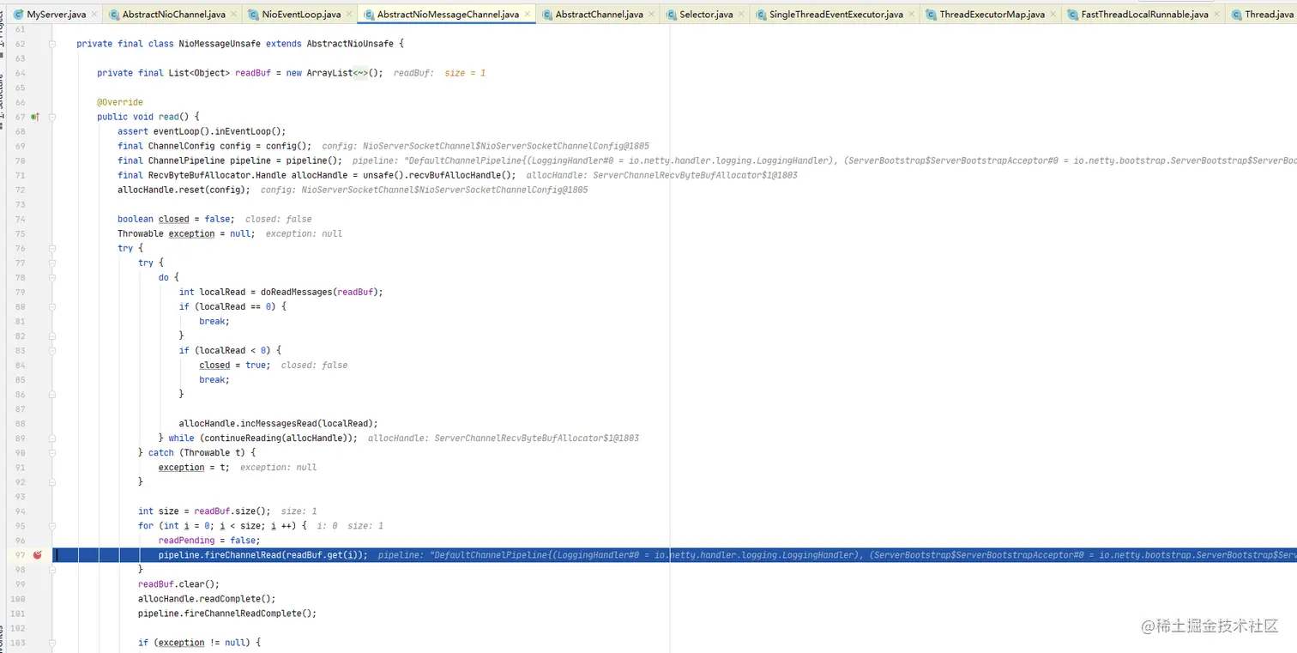This screenshot has height=653, width=1297.
Task: Collapse the outer try block on line 76
Action: click(52, 248)
